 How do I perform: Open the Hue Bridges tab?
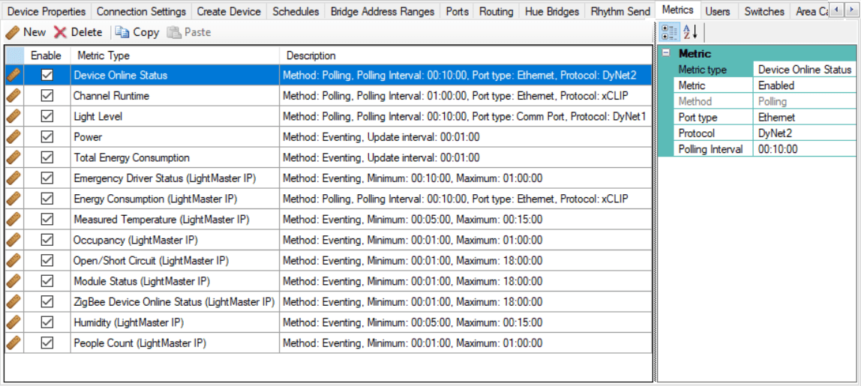[x=552, y=11]
